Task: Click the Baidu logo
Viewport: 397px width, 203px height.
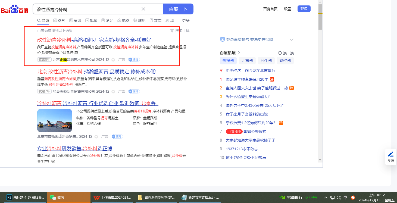Action: tap(14, 9)
